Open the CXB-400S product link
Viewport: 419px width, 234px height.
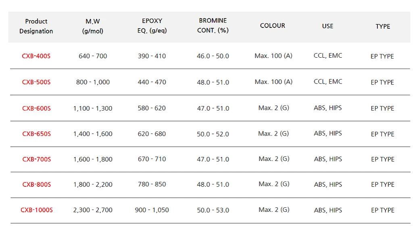coord(36,56)
